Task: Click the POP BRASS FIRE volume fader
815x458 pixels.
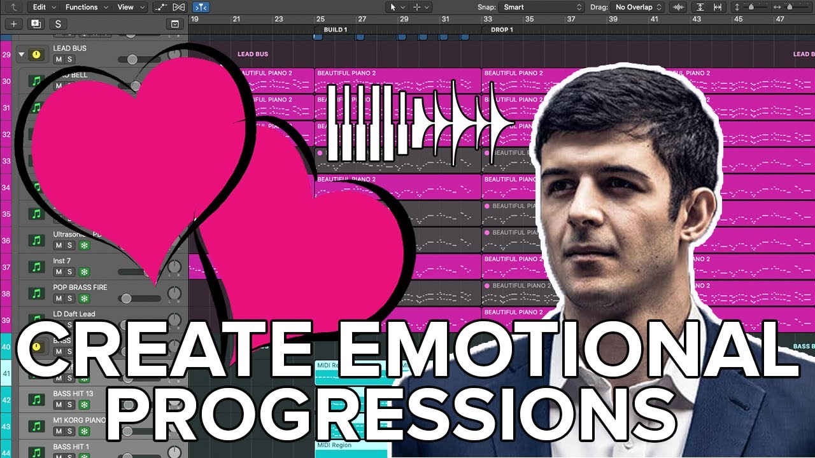Action: point(127,298)
